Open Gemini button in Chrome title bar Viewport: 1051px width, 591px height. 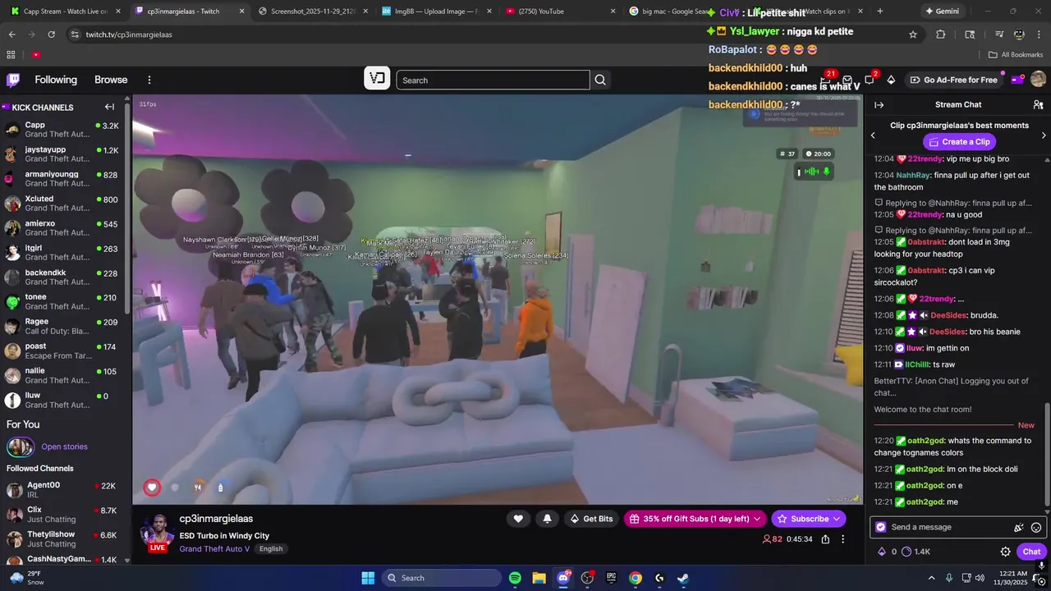coord(942,11)
